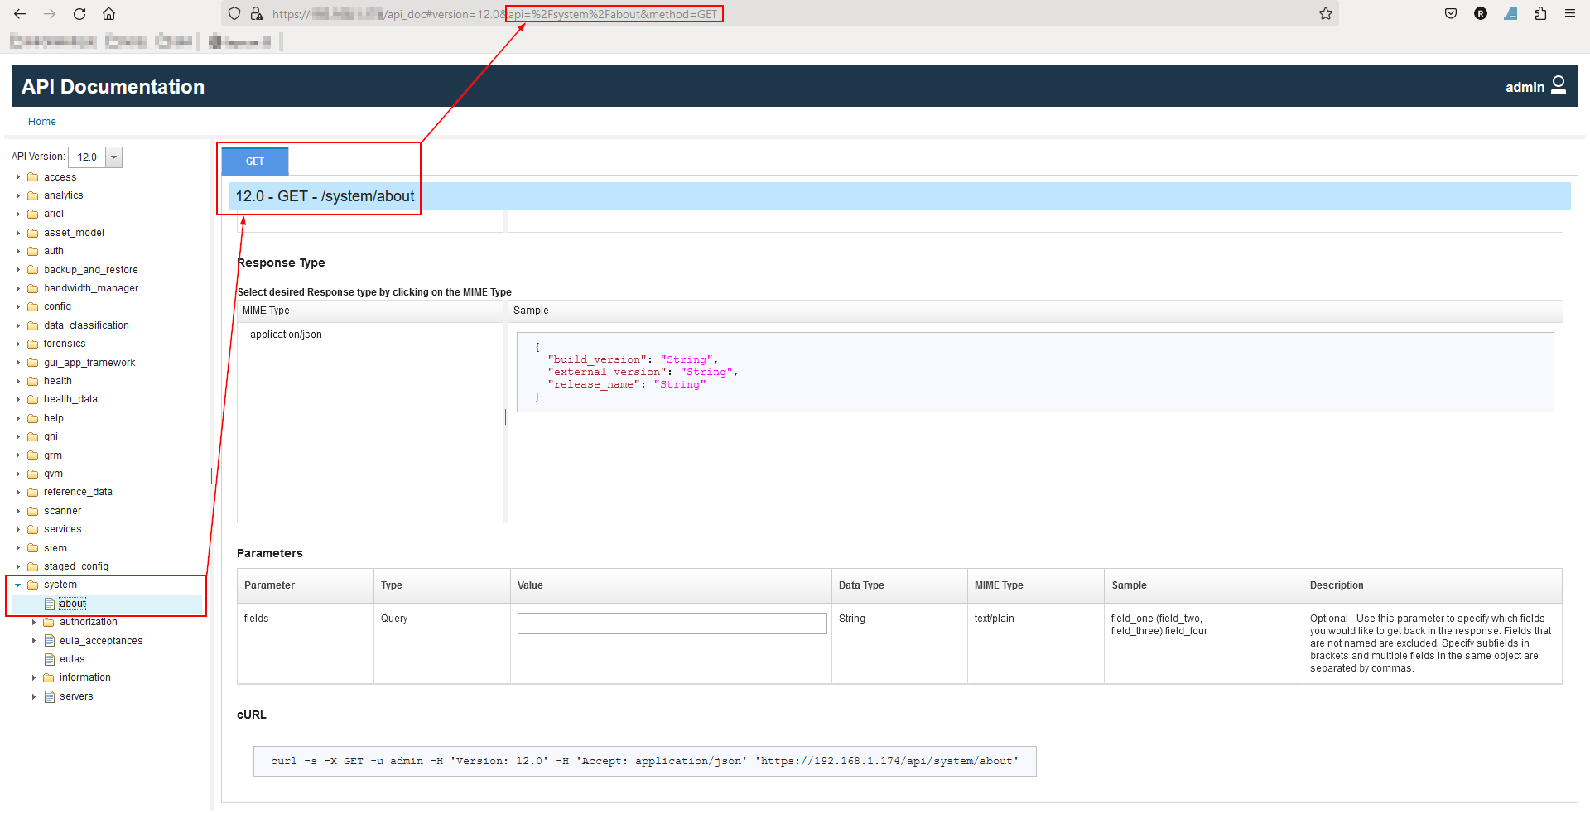This screenshot has width=1590, height=814.
Task: Click the browser address bar
Action: coord(778,14)
